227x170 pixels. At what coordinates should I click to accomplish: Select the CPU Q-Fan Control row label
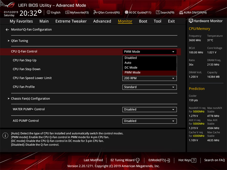click(x=24, y=51)
